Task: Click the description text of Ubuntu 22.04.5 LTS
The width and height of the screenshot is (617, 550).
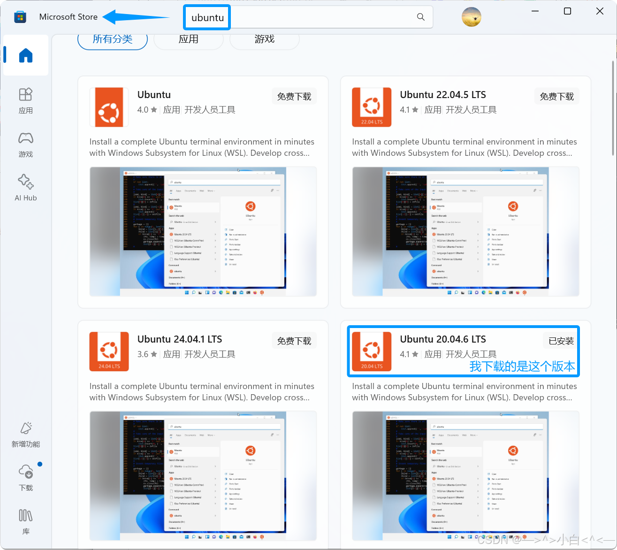Action: 465,147
